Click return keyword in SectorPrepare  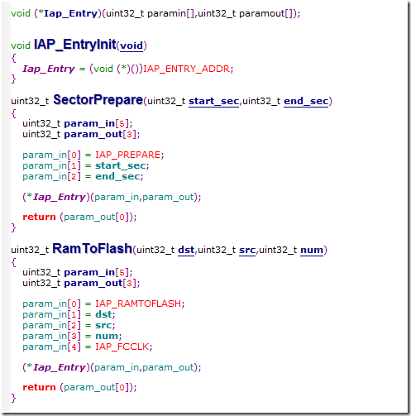click(39, 217)
